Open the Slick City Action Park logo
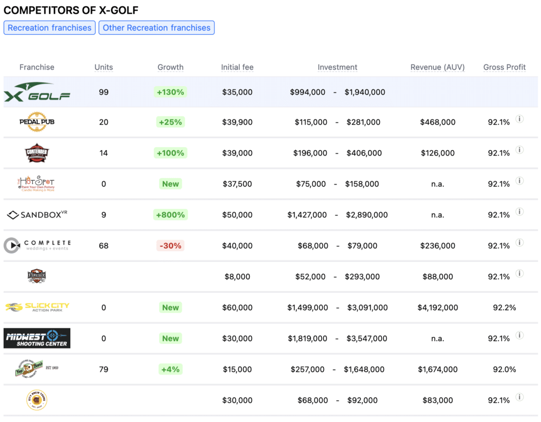Viewport: 541px width, 422px height. click(37, 307)
